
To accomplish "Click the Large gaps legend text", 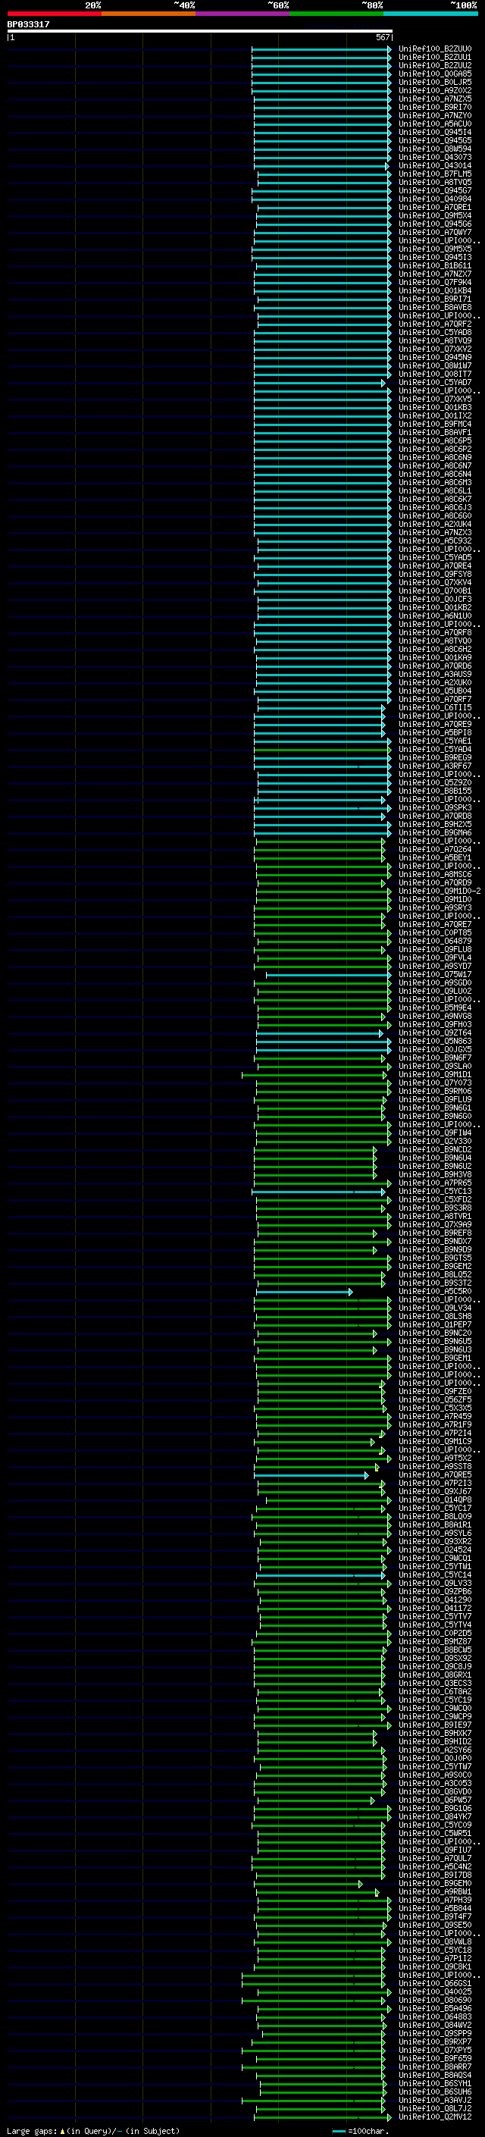I will (93, 2131).
